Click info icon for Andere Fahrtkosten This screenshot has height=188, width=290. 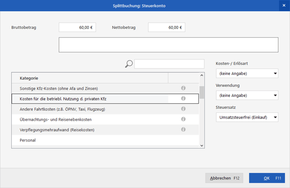click(183, 109)
